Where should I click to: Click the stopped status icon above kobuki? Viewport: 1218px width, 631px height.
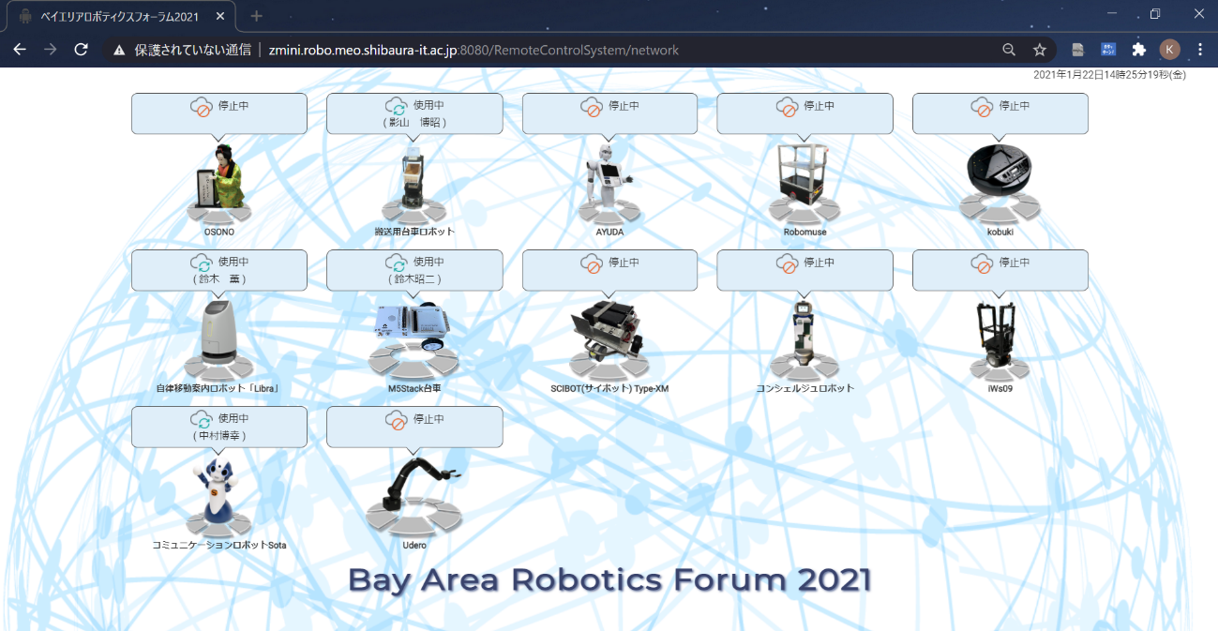coord(982,107)
